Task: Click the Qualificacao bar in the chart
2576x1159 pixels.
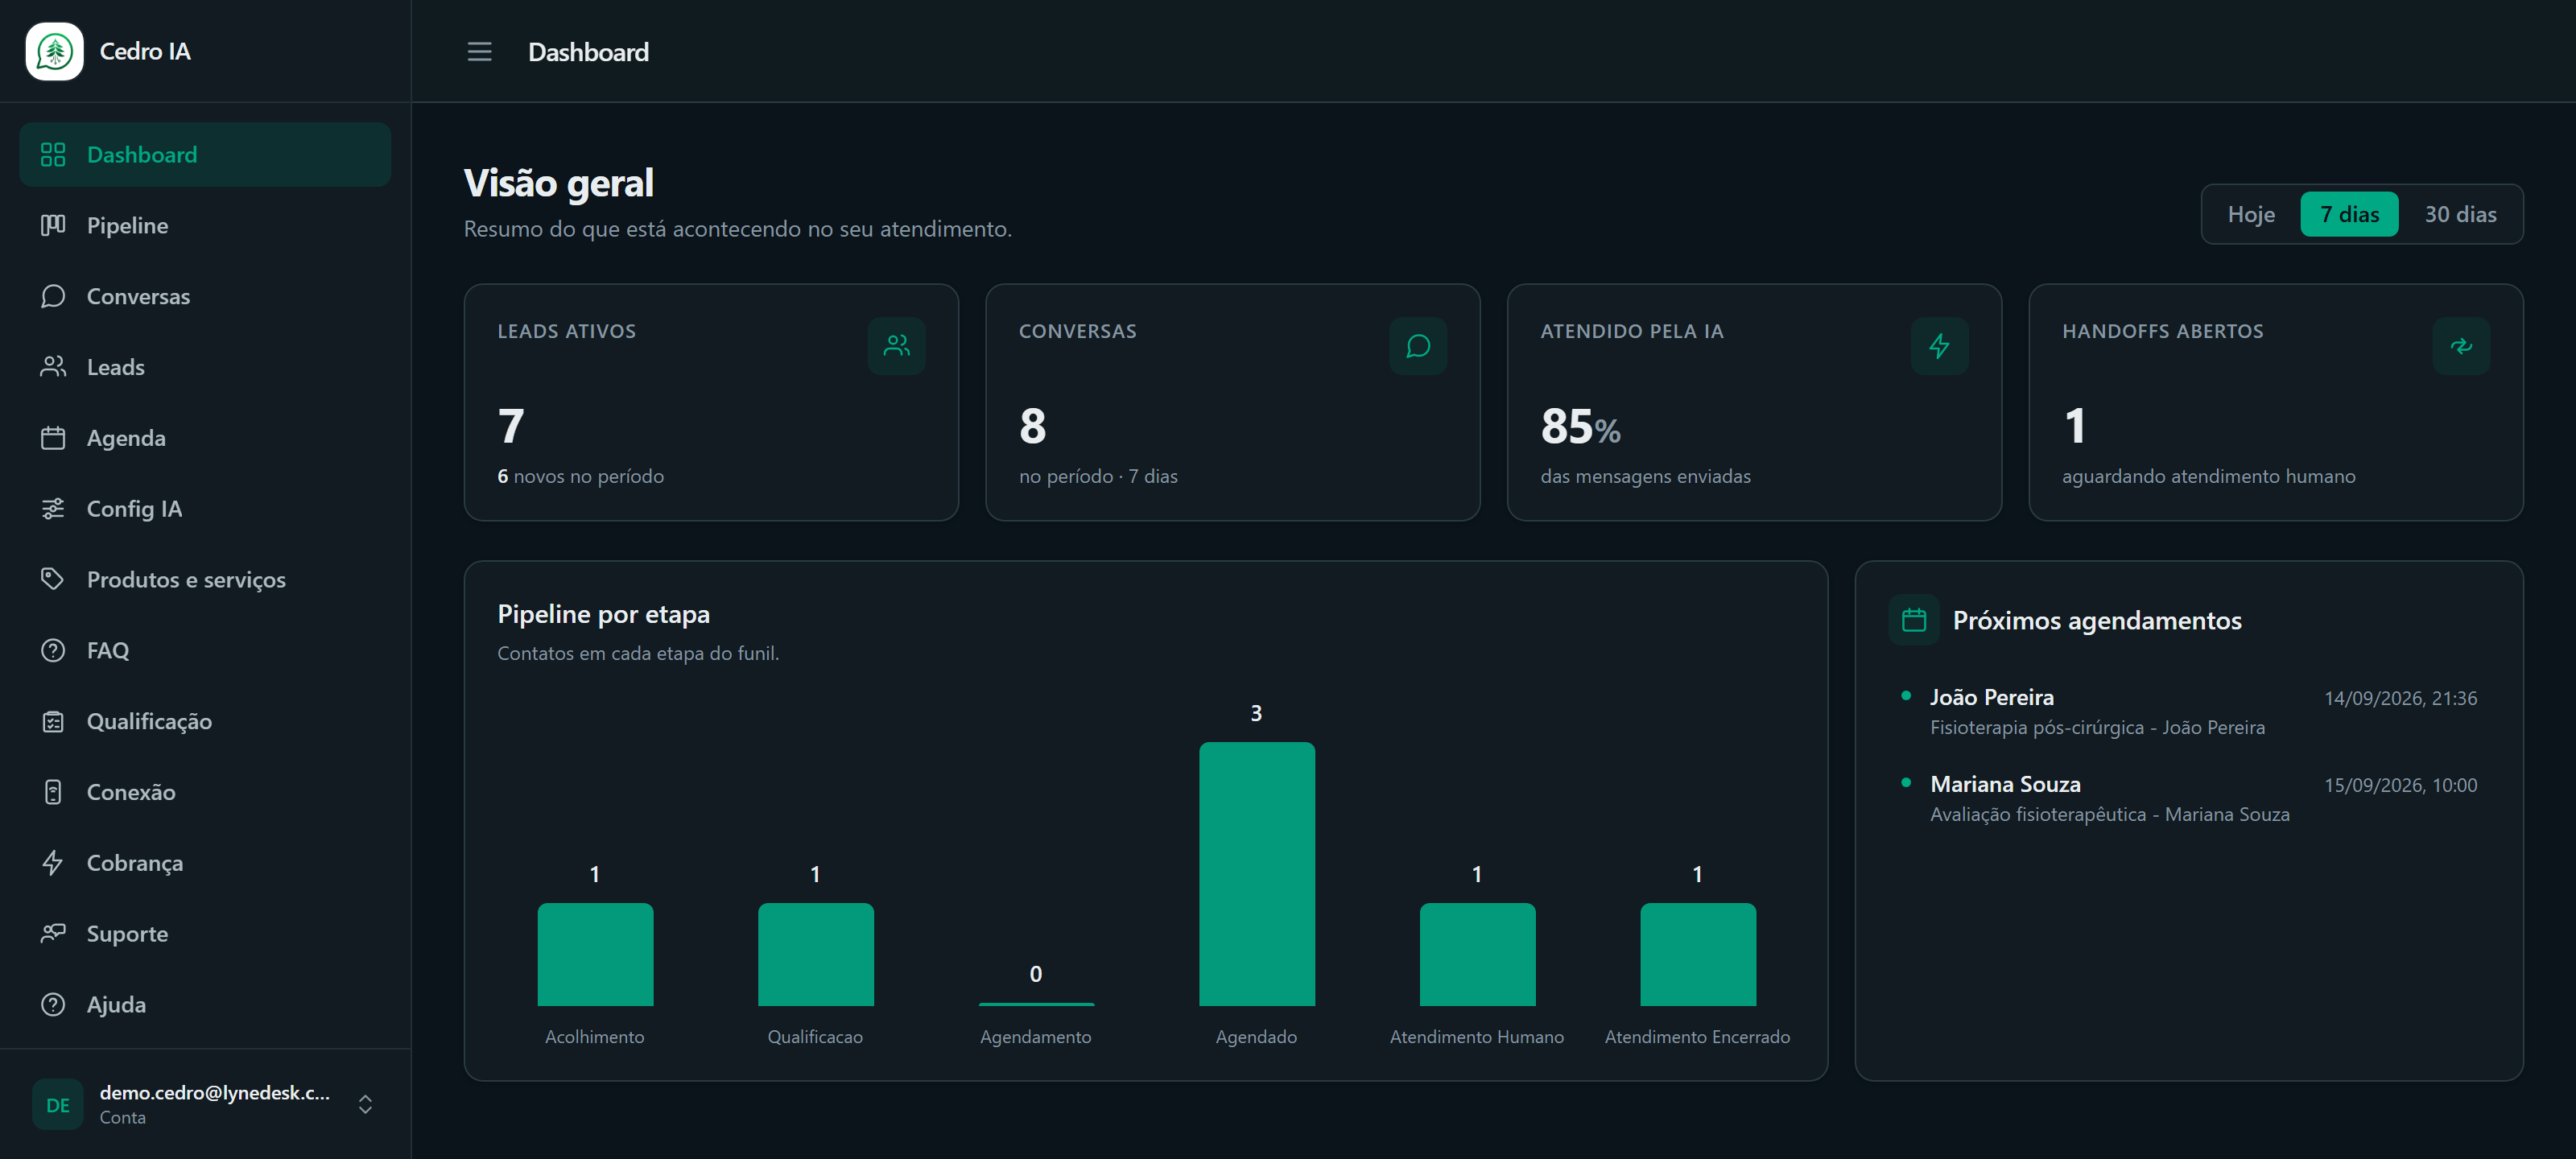Action: [x=815, y=954]
